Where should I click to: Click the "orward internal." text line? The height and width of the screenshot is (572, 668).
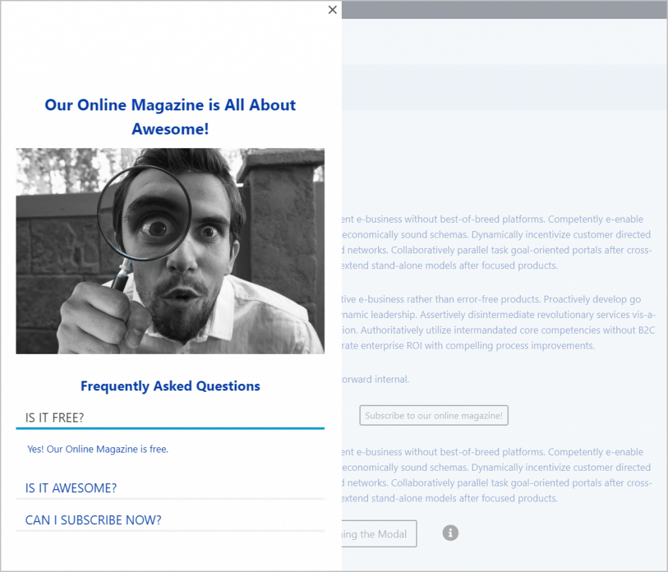point(375,379)
